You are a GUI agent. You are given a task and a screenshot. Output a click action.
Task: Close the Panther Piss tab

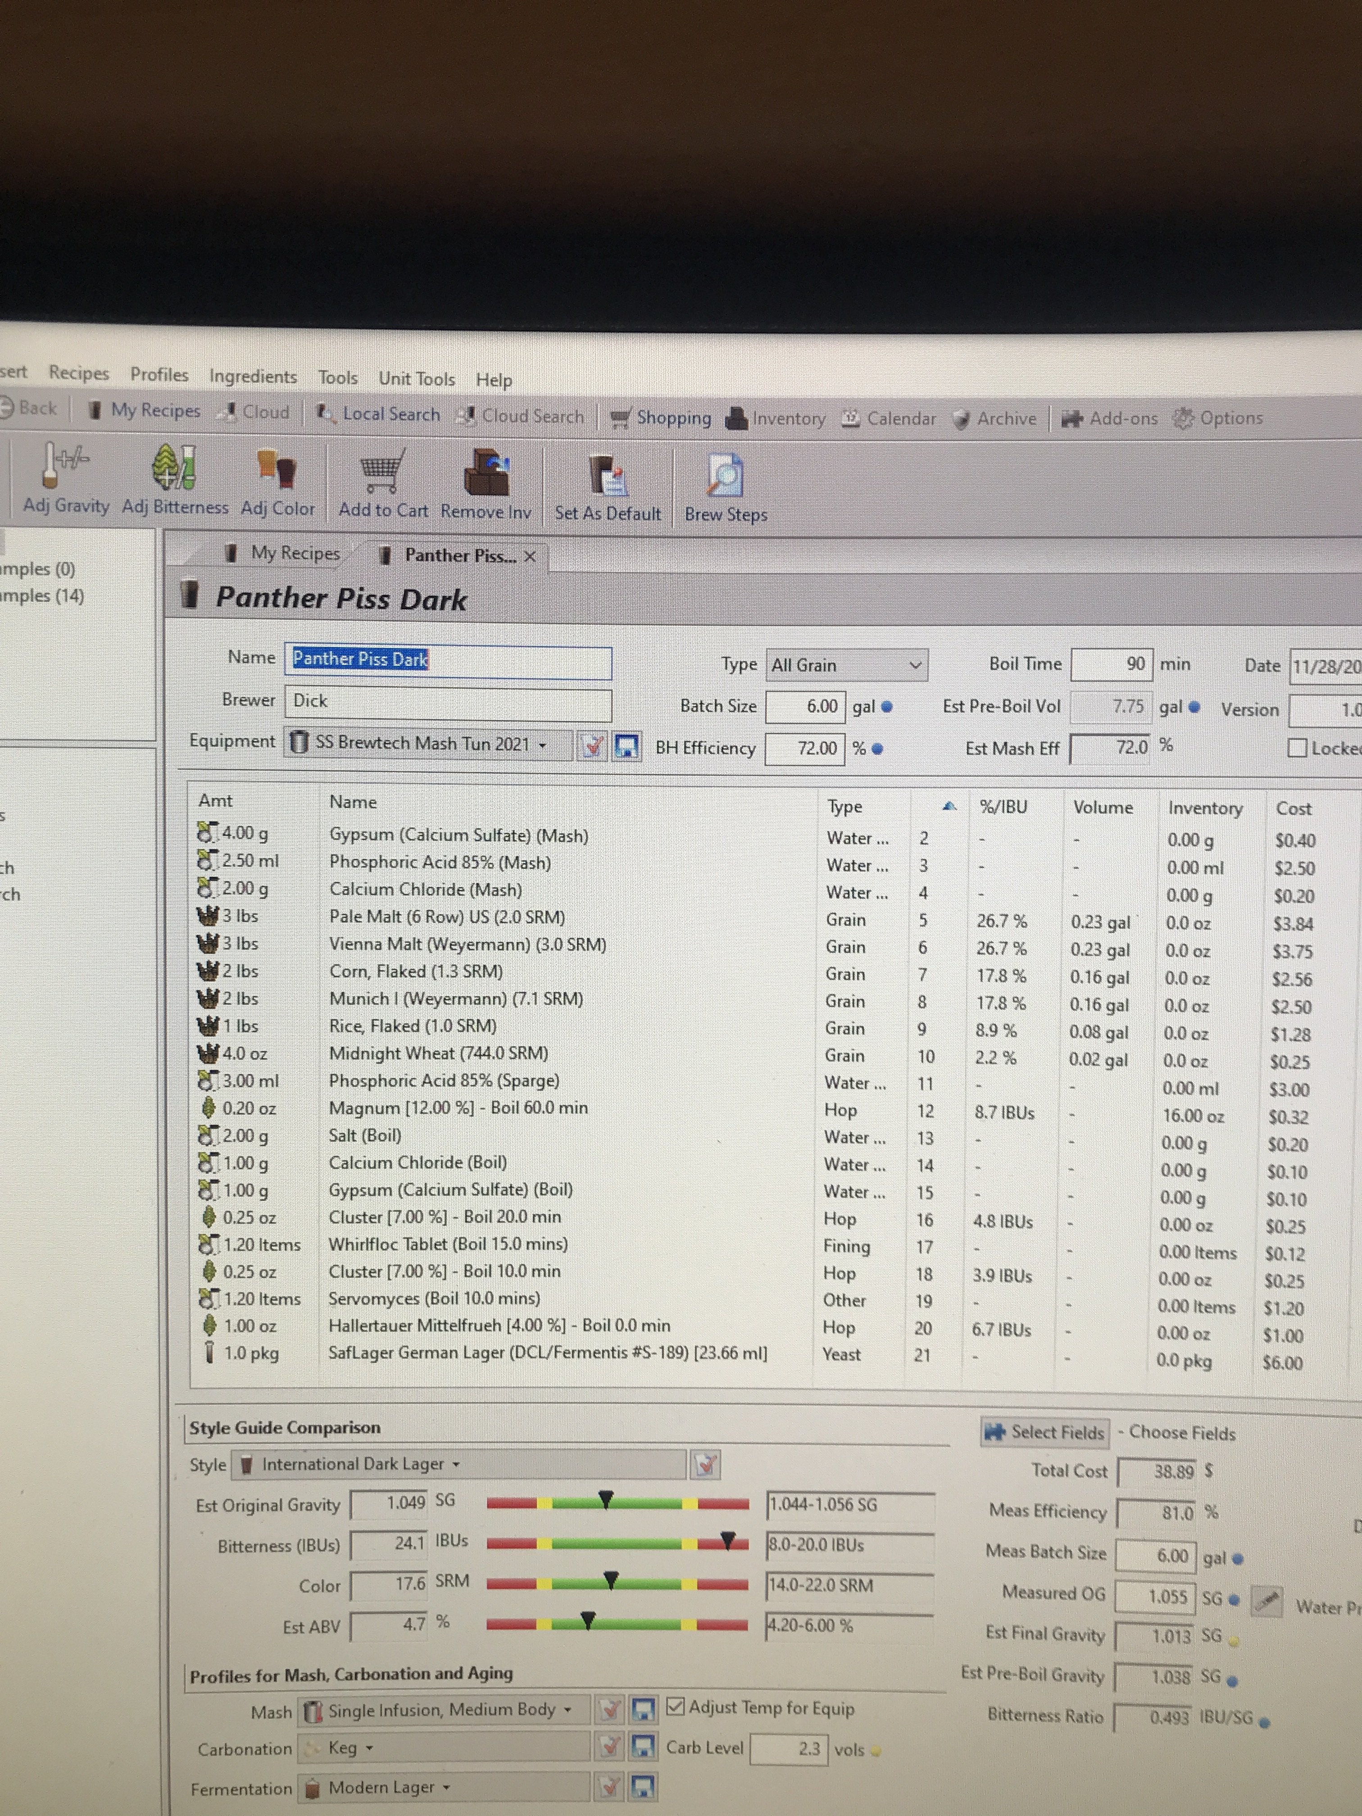pos(531,557)
